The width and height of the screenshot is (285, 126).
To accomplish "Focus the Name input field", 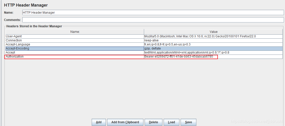I will point(153,13).
